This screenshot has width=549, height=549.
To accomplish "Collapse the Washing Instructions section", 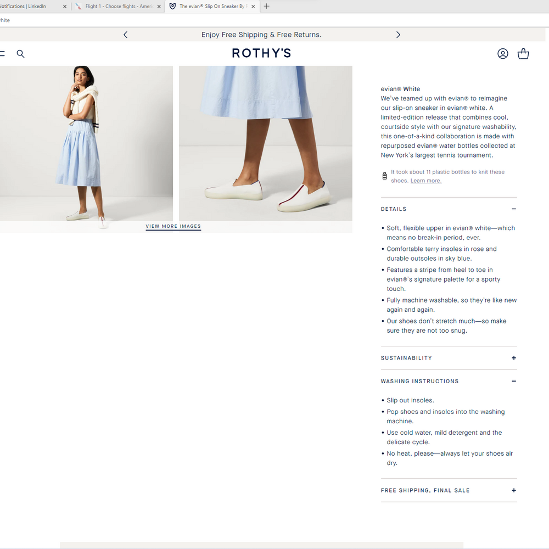I will tap(449, 381).
